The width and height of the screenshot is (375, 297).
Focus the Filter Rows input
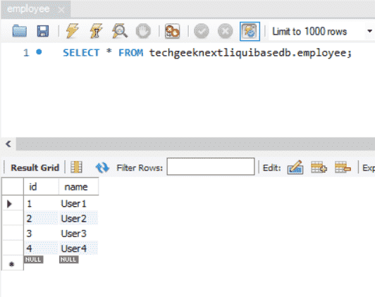tap(211, 166)
